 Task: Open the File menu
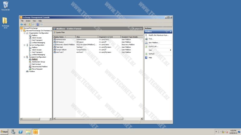tap(22, 21)
